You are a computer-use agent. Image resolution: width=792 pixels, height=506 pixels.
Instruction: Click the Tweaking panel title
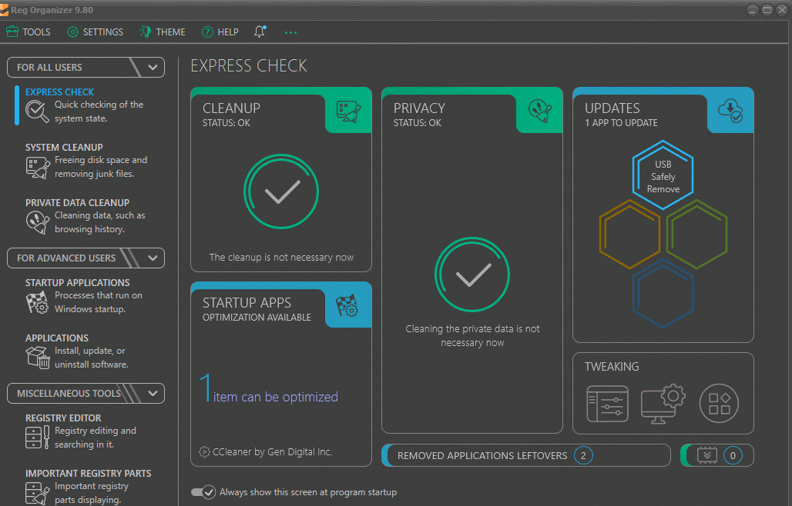point(612,367)
